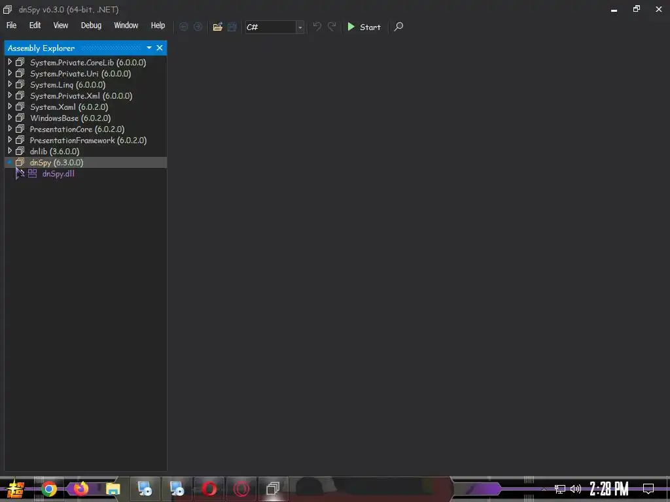Open the Start menu on taskbar

click(x=16, y=489)
